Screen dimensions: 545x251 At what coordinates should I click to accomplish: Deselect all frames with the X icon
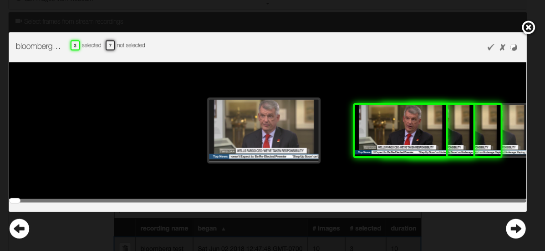pyautogui.click(x=502, y=47)
